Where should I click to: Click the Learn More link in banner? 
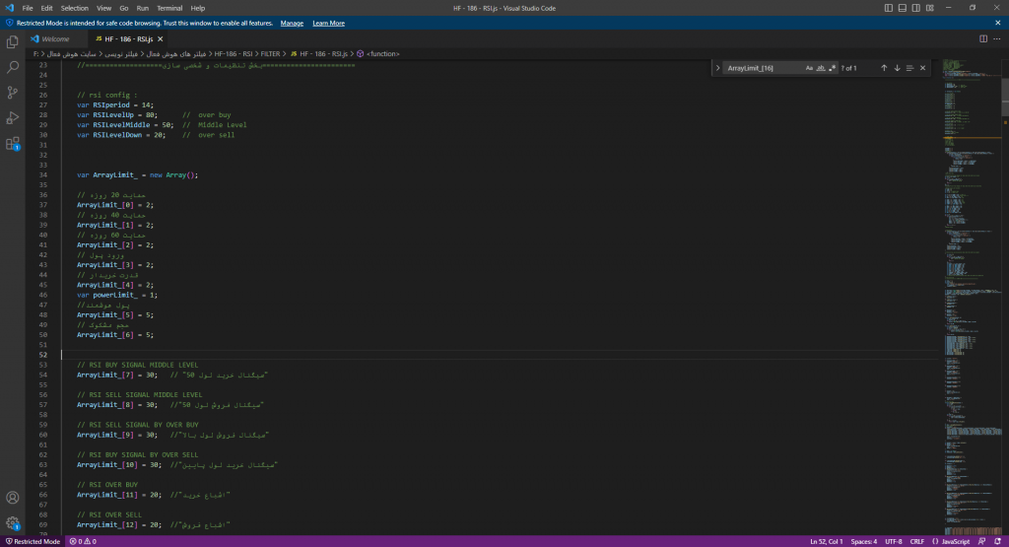(328, 23)
